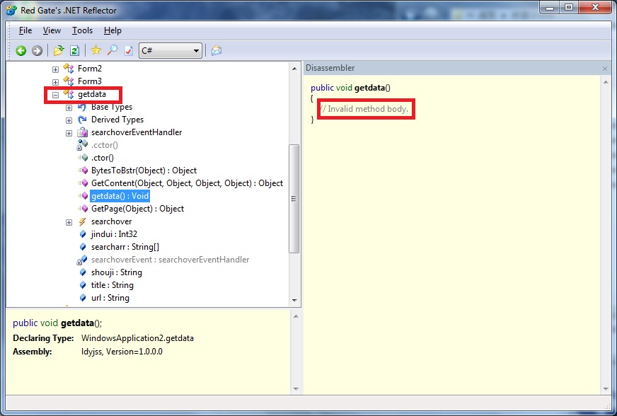This screenshot has height=416, width=617.
Task: Select GetContent(Object, Object, Object, Object) method
Action: (x=187, y=183)
